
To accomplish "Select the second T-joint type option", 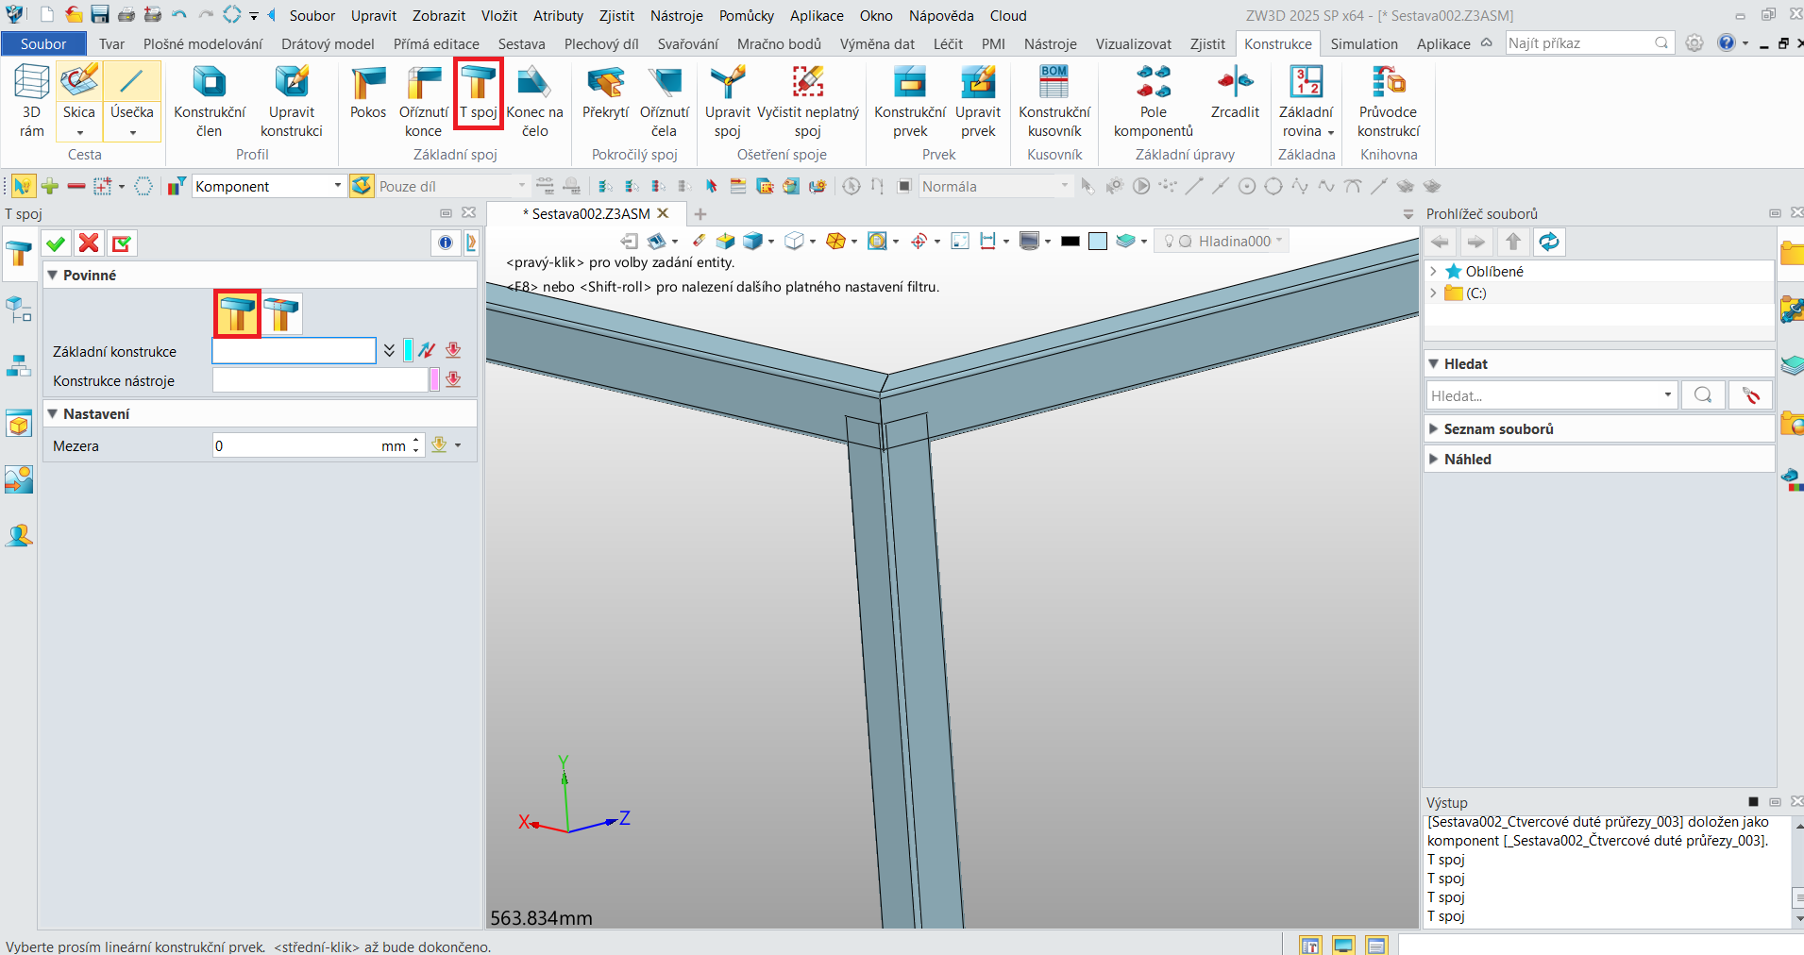I will (281, 313).
